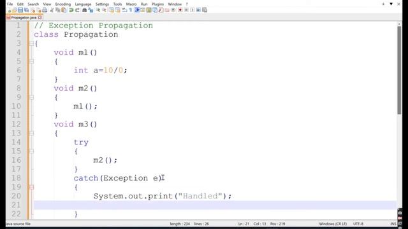The width and height of the screenshot is (408, 229).
Task: Open the Document Map icon
Action: click(149, 10)
